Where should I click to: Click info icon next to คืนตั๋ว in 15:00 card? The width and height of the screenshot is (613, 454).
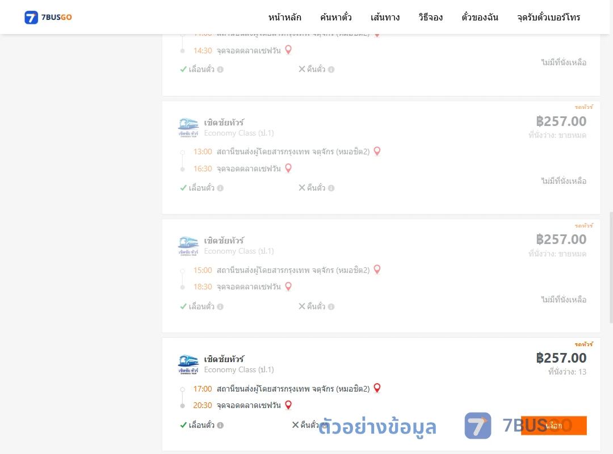[331, 306]
